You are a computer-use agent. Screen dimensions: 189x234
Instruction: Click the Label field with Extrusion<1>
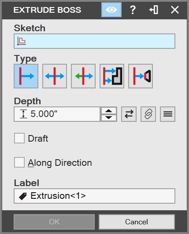94,196
